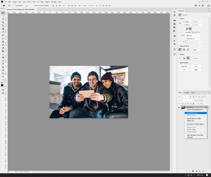
Task: Select the Spot Healing Brush tool
Action: click(3, 35)
